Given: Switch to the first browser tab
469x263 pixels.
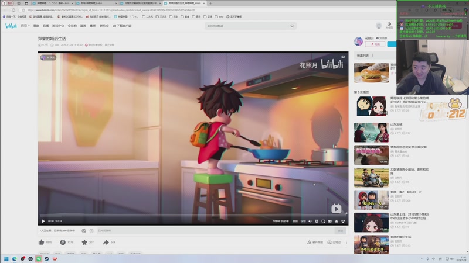Looking at the screenshot, I should (52, 4).
